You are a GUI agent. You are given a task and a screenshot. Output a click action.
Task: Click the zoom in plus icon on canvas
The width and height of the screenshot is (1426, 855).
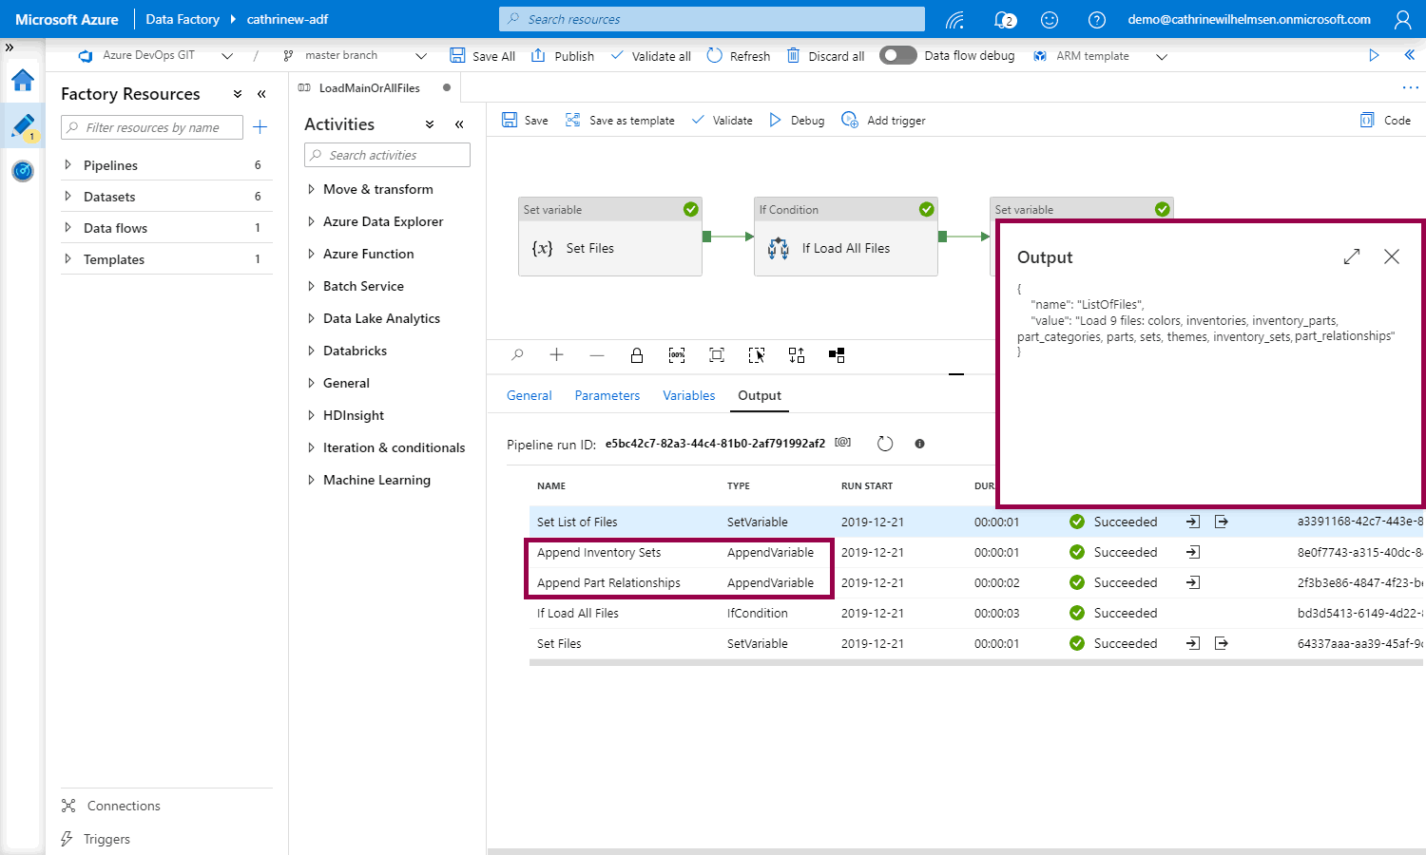[556, 355]
